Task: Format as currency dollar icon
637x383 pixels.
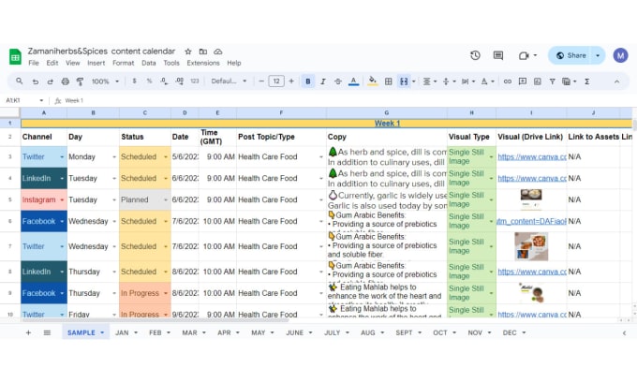Action: [134, 81]
